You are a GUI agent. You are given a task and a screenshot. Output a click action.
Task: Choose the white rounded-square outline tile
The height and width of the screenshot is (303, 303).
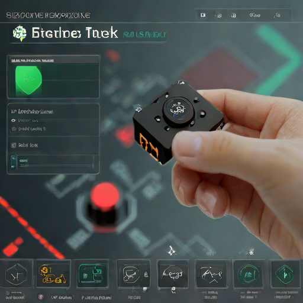[134, 274]
